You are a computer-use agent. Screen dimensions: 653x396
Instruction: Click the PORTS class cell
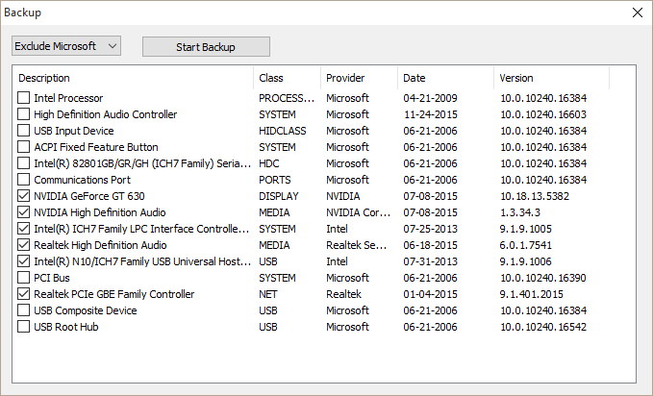click(x=275, y=180)
